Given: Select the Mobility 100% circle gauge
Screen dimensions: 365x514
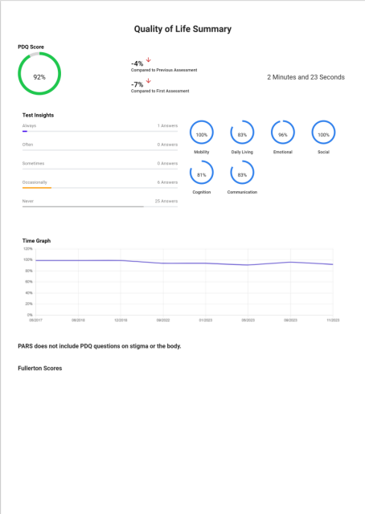Looking at the screenshot, I should [202, 133].
